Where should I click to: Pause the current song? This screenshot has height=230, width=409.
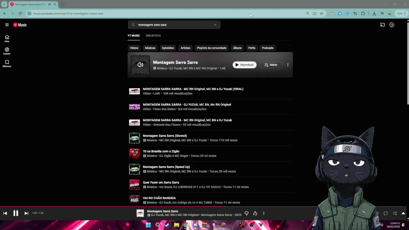16,213
